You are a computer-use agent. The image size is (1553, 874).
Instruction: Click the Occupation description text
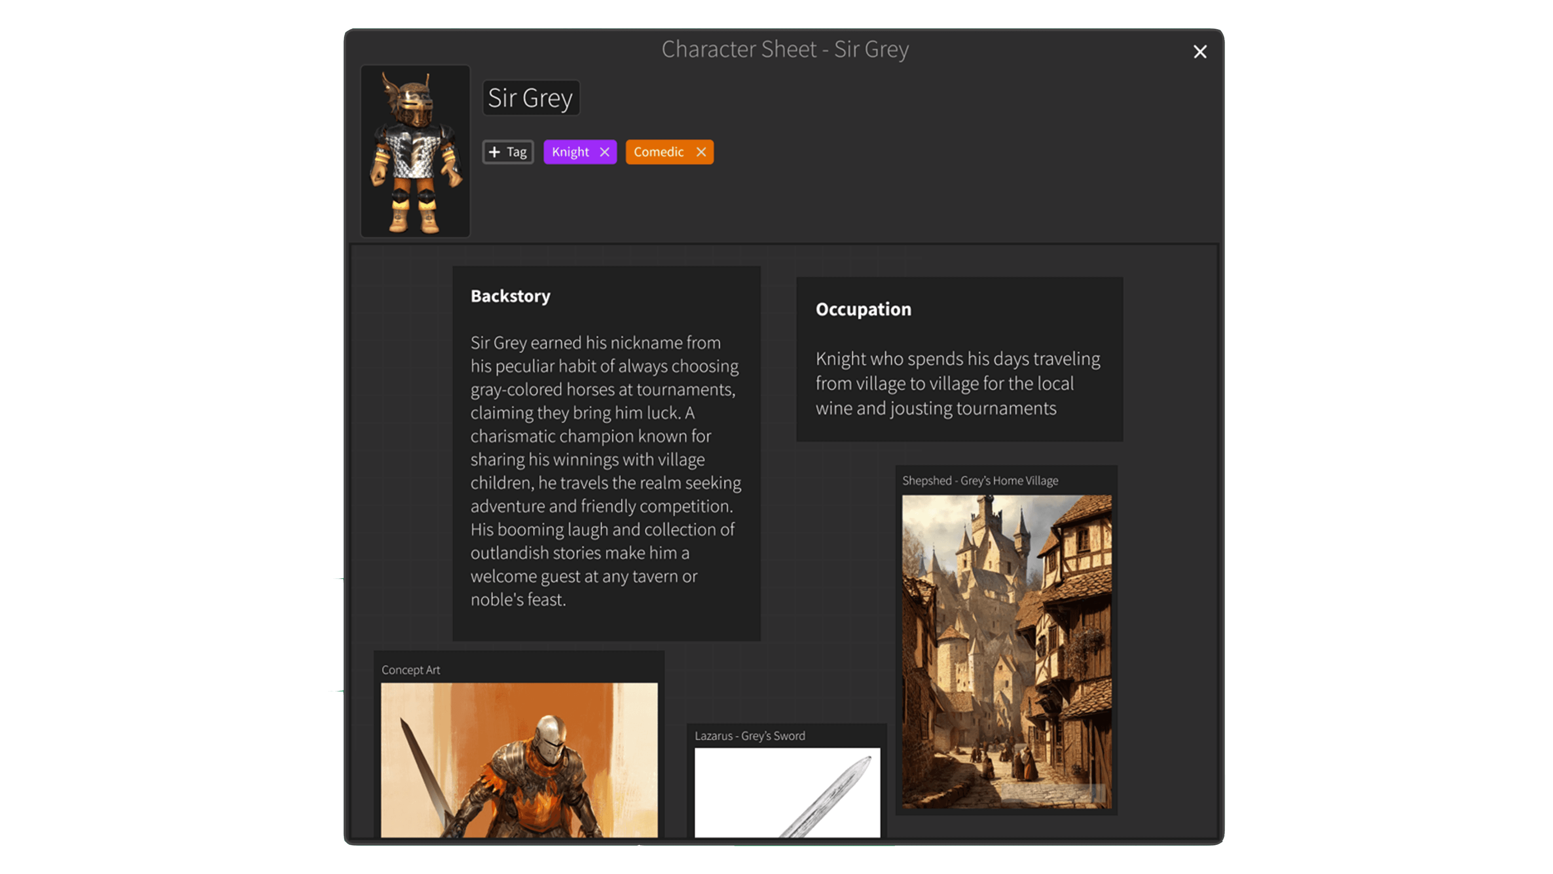click(957, 384)
